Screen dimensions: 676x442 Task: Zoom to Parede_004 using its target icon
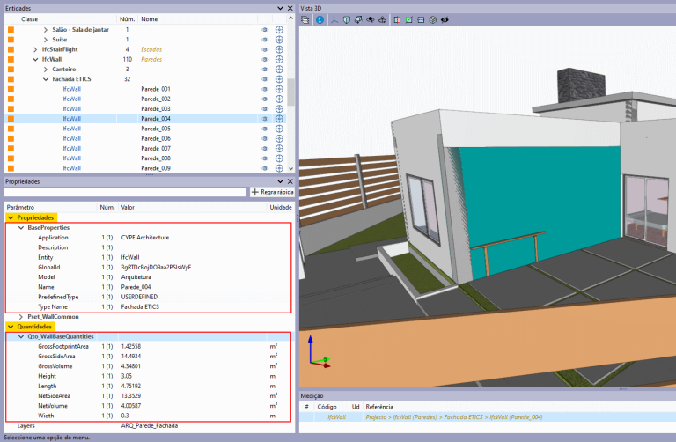pyautogui.click(x=279, y=119)
